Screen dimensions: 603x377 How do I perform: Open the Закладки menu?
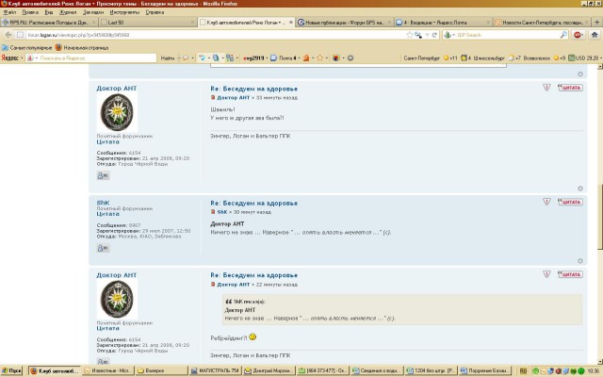[93, 12]
